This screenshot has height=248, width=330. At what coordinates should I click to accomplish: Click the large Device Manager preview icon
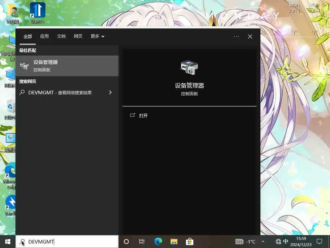point(189,67)
